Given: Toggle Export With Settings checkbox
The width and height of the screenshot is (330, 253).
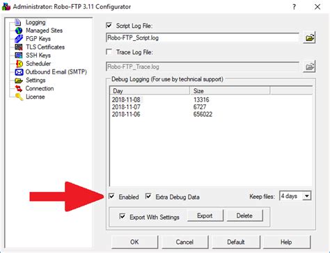Looking at the screenshot, I should [x=122, y=217].
